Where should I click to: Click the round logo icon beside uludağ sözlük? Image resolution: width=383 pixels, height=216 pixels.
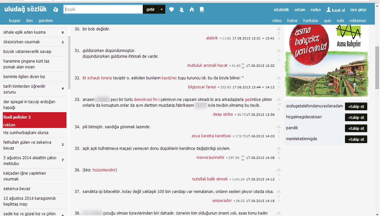[56, 10]
